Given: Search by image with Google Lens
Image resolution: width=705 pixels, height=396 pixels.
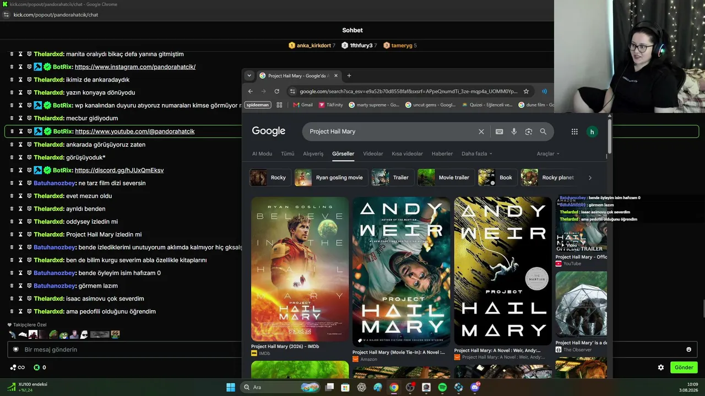Looking at the screenshot, I should (529, 131).
